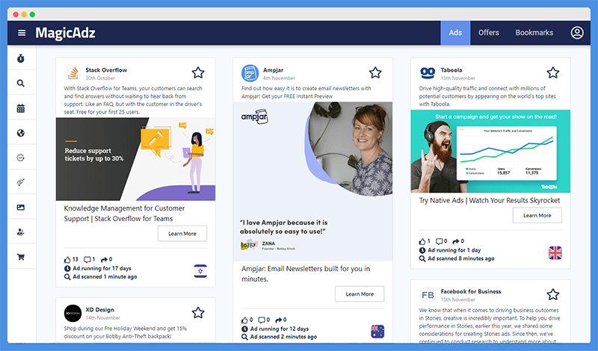Click the XD Design logo avatar

(73, 313)
